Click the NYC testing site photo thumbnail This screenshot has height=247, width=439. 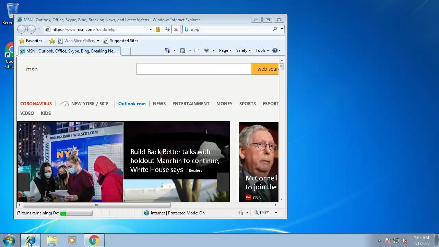click(70, 162)
